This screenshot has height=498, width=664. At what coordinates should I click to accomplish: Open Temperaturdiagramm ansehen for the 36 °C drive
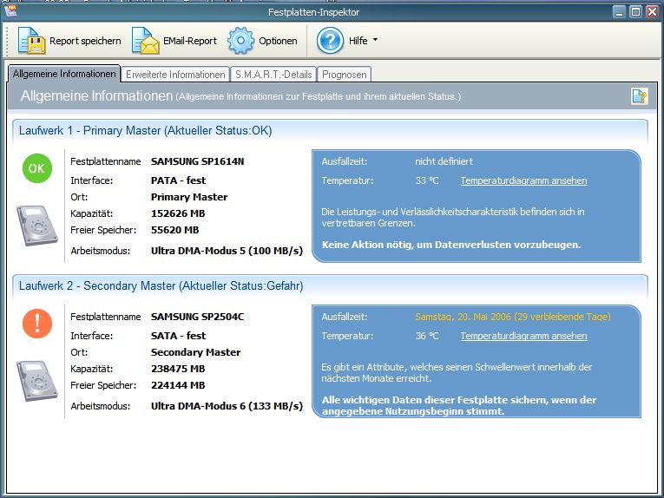pyautogui.click(x=524, y=336)
